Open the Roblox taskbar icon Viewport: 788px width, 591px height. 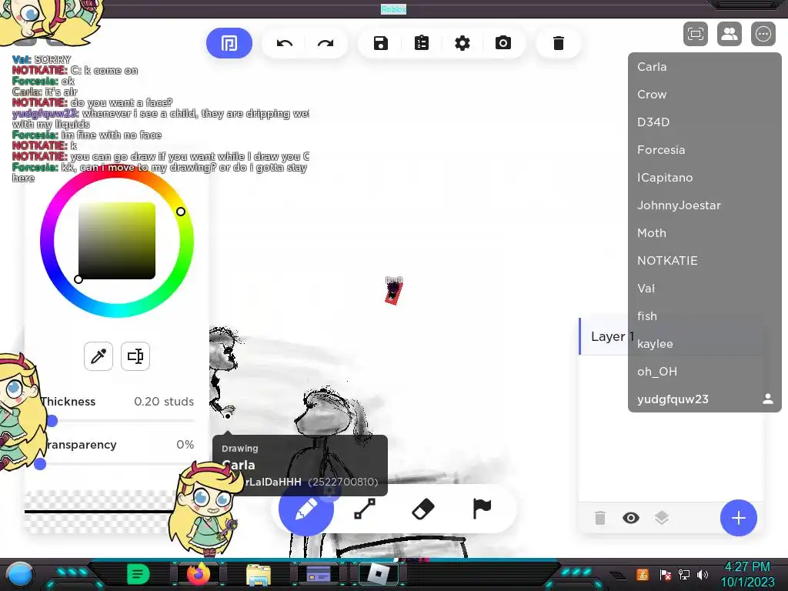pyautogui.click(x=379, y=573)
